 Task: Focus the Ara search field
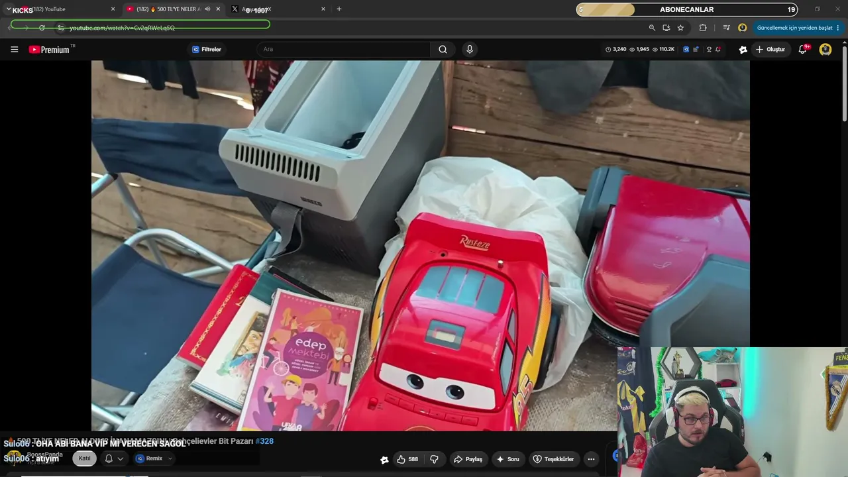pos(344,50)
